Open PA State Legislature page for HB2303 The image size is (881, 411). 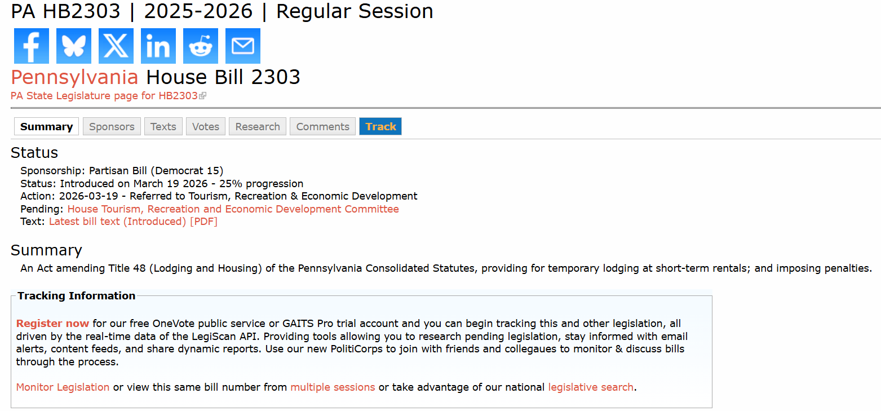(x=104, y=96)
